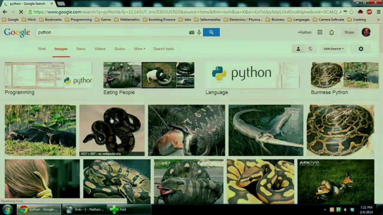Open the SafeSearch dropdown
Viewport: 383px width, 215px height.
[x=334, y=49]
